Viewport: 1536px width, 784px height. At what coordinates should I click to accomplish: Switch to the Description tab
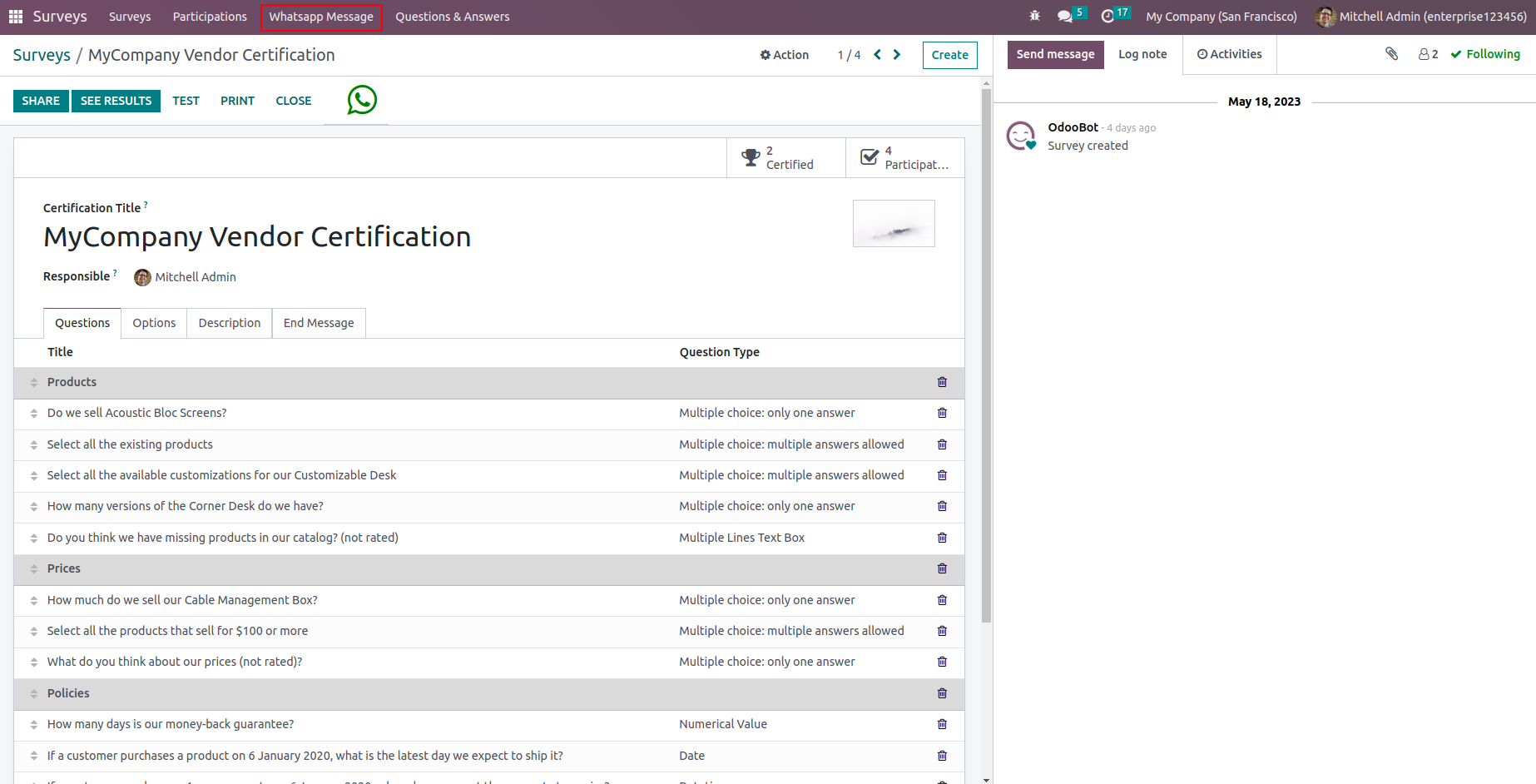(x=230, y=323)
